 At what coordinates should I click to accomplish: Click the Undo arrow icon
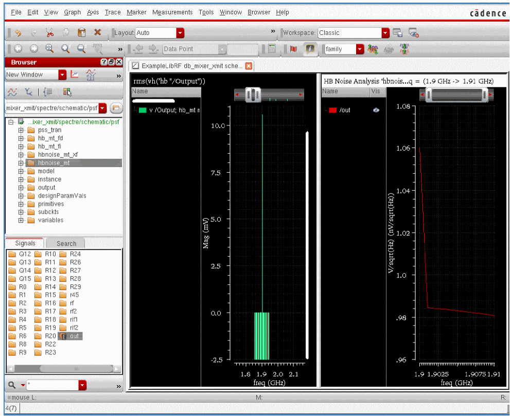(18, 33)
